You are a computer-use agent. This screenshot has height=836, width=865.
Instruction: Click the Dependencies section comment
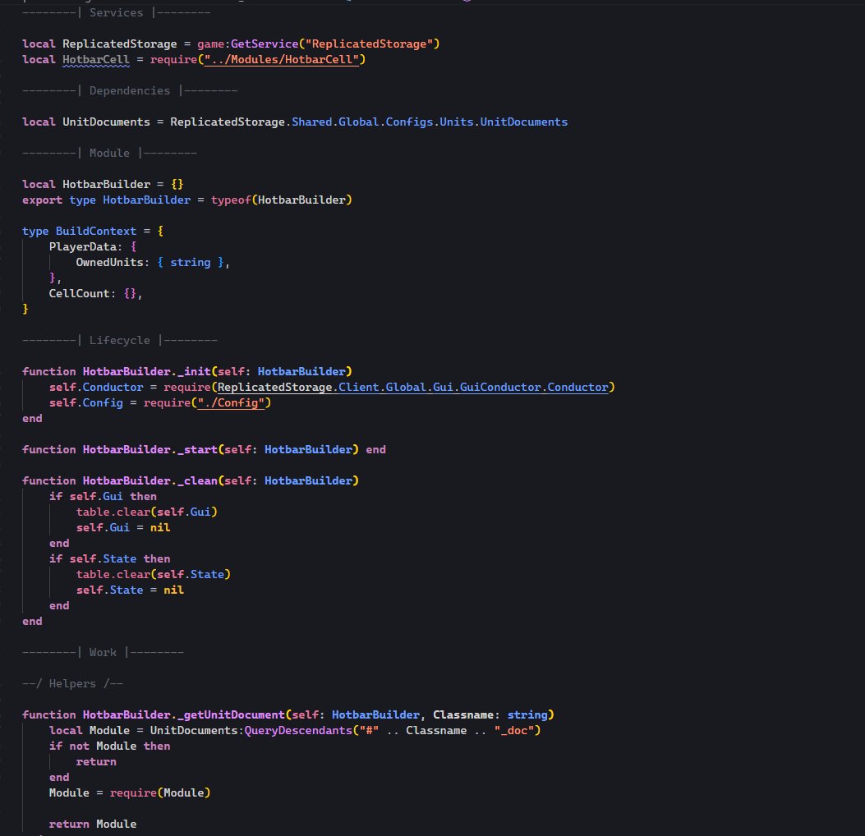[130, 91]
